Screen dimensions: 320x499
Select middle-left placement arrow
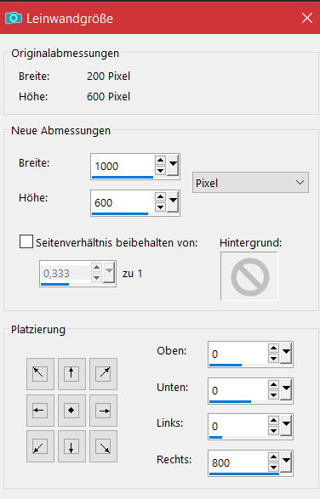click(x=40, y=411)
